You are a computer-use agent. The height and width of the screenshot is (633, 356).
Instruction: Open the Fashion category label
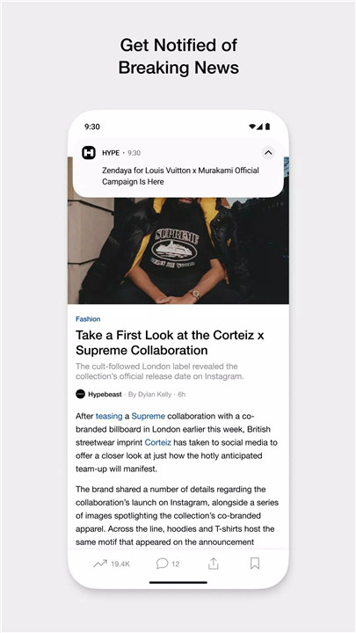tap(88, 319)
